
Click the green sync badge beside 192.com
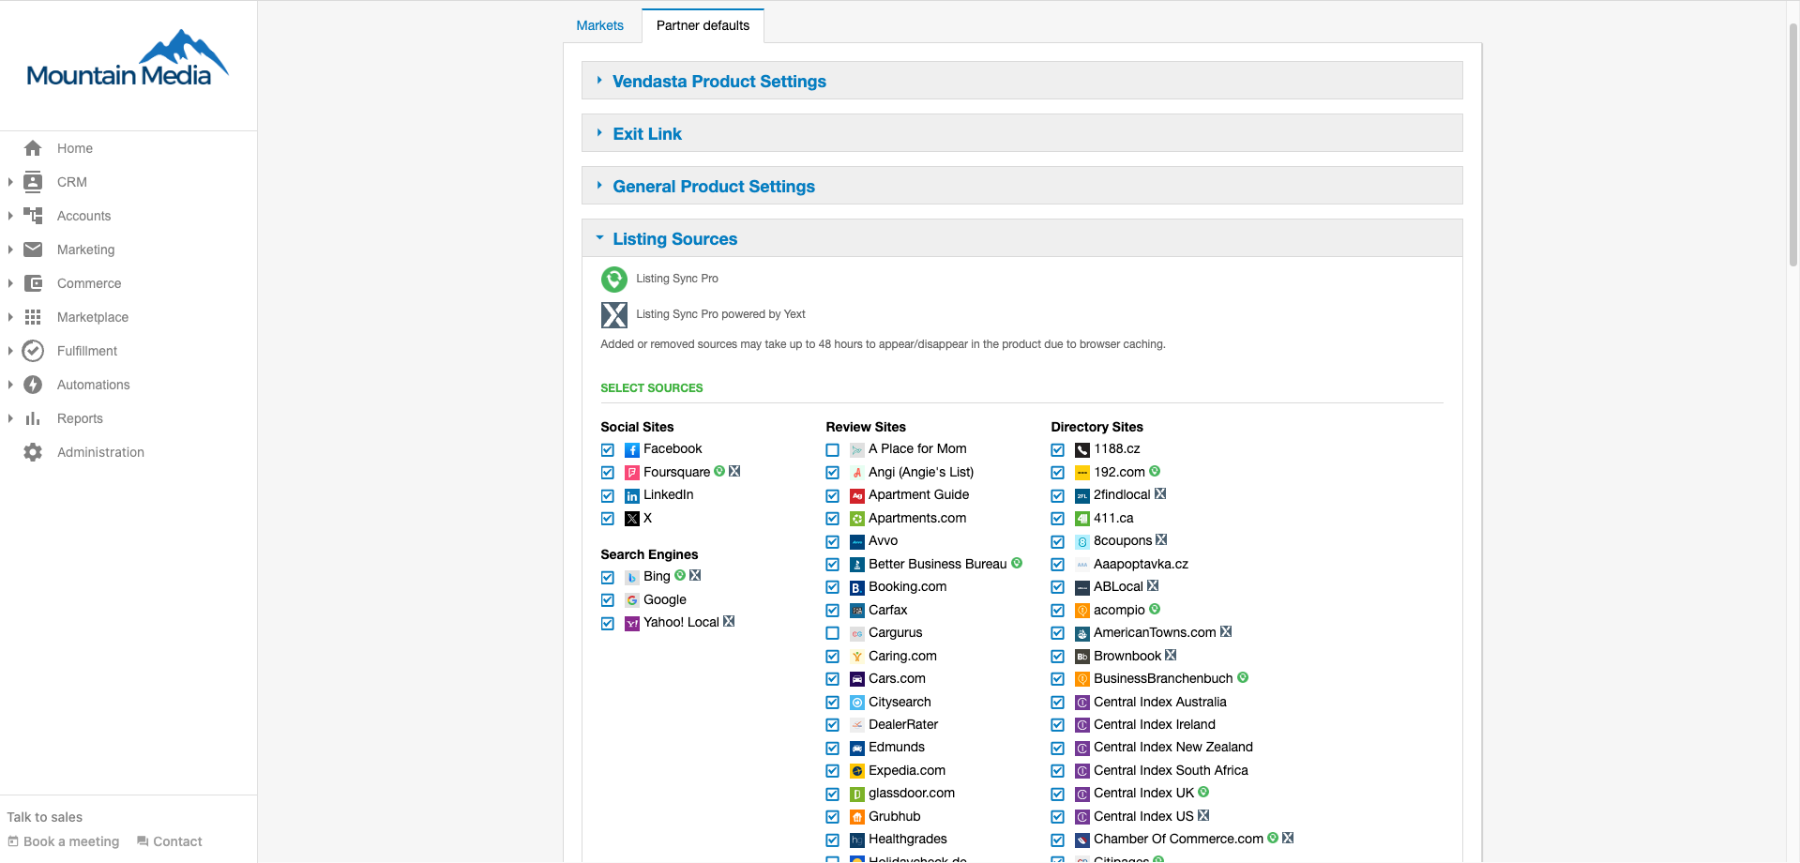tap(1155, 471)
